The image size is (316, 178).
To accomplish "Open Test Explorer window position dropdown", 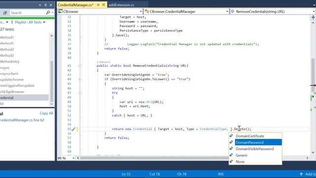I will pyautogui.click(x=40, y=5).
